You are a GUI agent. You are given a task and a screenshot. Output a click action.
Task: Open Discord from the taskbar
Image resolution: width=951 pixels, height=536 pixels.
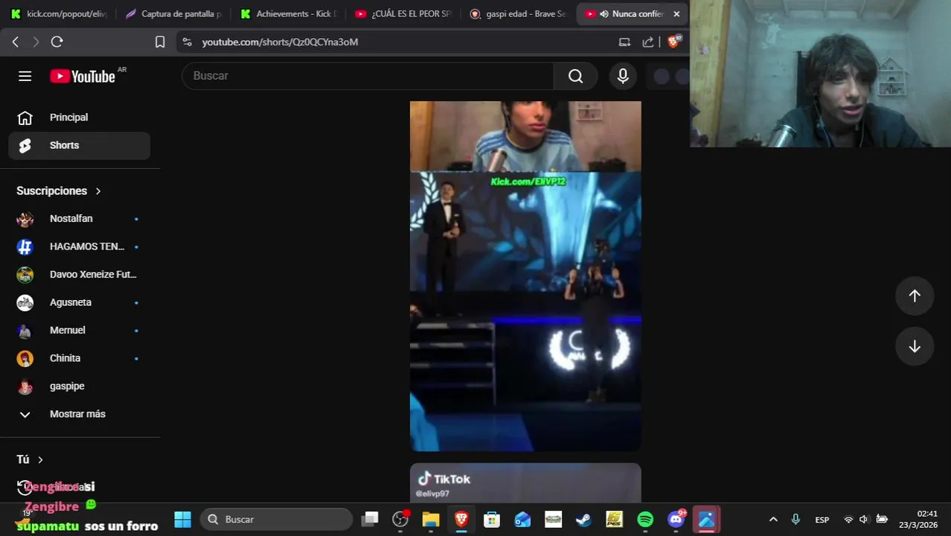676,520
